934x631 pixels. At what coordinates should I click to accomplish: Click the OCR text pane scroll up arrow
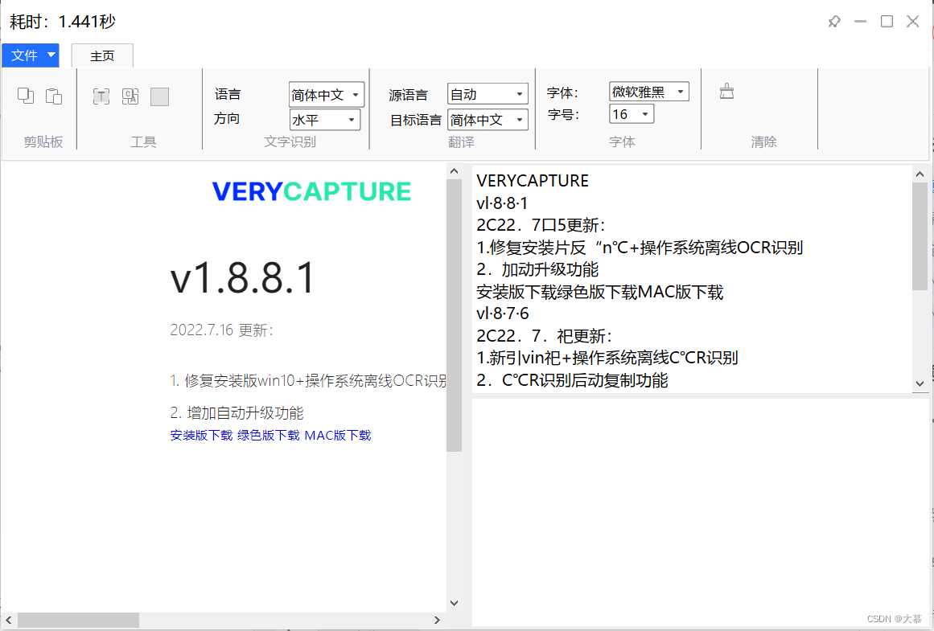coord(920,174)
